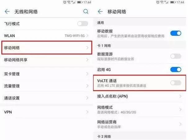Turn off 移动数据 mobile data switch
Viewport: 188px width, 140px height.
coord(176,33)
